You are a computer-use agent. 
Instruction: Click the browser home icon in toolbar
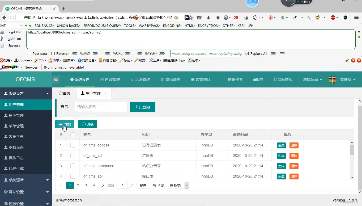[x=218, y=18]
